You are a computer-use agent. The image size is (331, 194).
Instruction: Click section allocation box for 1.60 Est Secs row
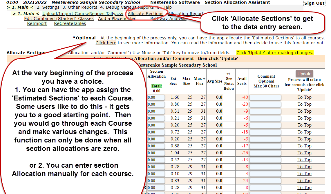point(156,97)
